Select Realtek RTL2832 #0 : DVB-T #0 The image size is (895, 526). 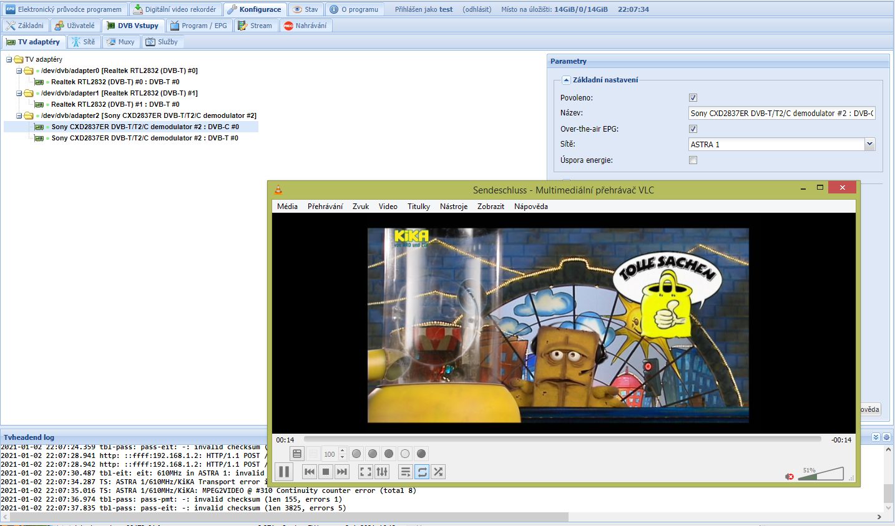(115, 82)
